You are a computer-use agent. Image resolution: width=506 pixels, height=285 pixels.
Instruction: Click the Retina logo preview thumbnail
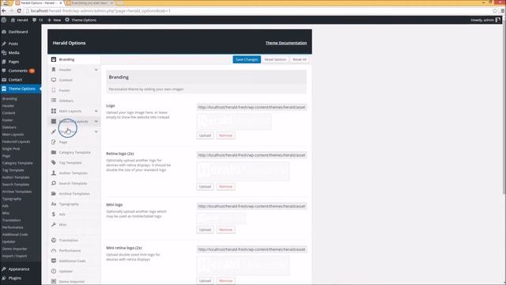[243, 171]
